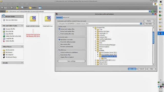Click OK in extraction dialog

(132, 69)
